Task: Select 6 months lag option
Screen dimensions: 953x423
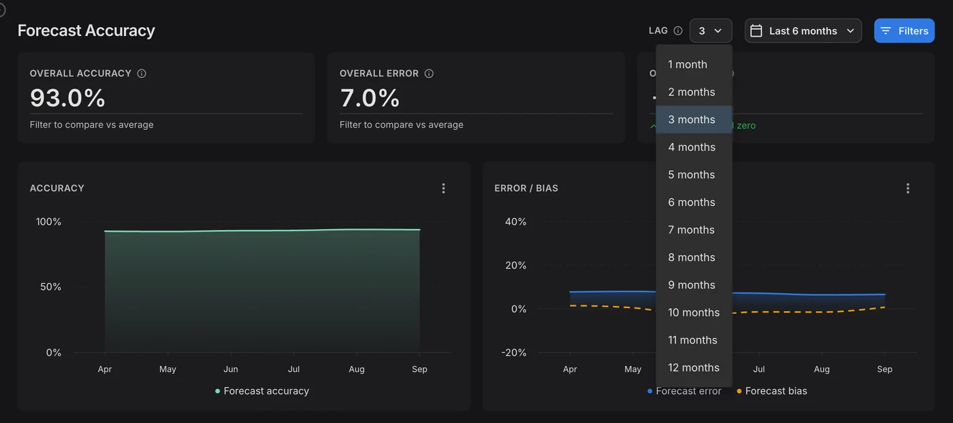Action: 694,202
